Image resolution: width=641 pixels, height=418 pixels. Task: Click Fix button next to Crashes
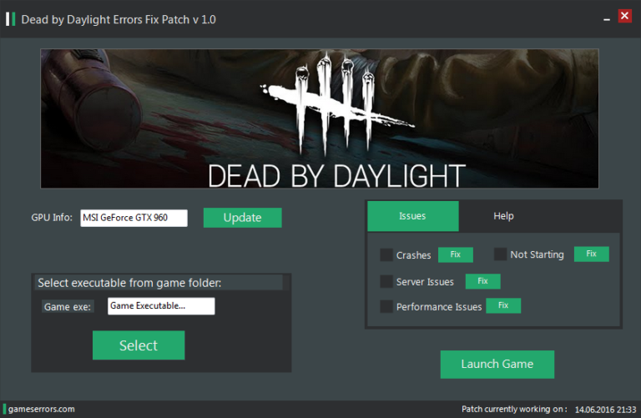pyautogui.click(x=455, y=254)
